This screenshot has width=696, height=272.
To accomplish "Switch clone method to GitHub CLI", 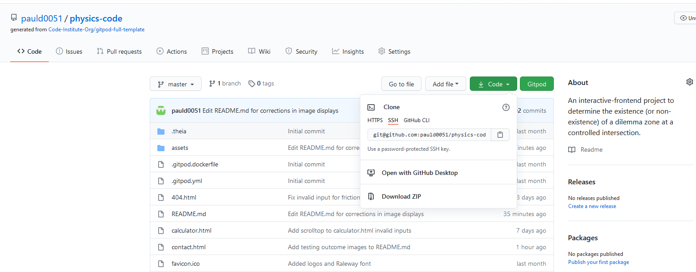I will (x=417, y=120).
